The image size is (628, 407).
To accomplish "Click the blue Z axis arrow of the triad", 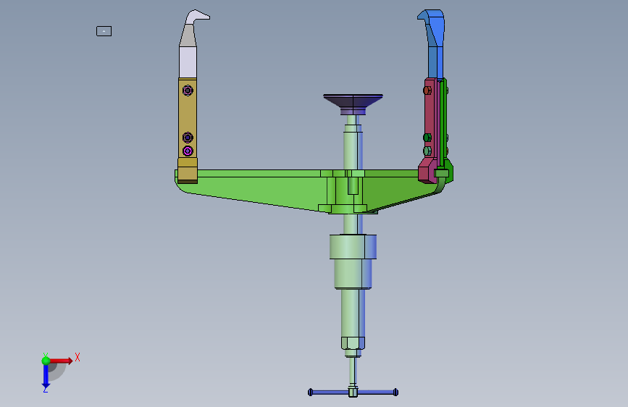I will click(46, 377).
